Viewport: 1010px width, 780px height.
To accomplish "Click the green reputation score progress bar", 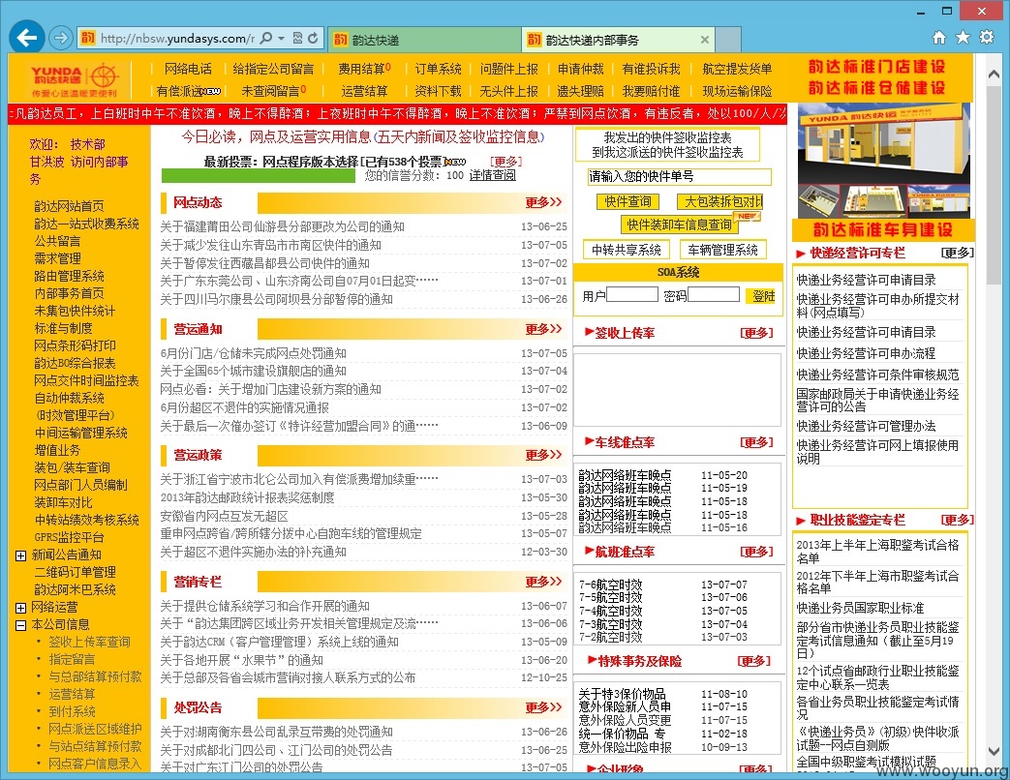I will 259,176.
